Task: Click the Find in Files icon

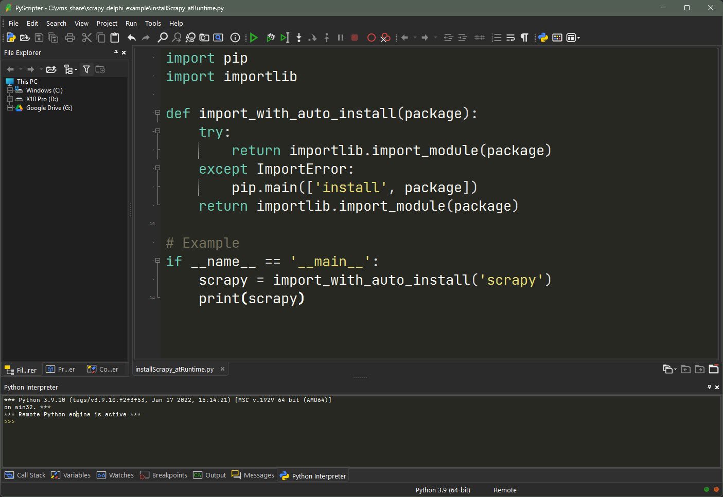Action: point(204,38)
